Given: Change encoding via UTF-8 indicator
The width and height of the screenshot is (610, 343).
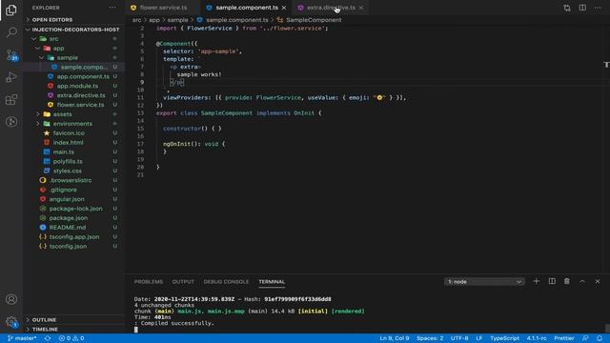Looking at the screenshot, I should pos(459,338).
